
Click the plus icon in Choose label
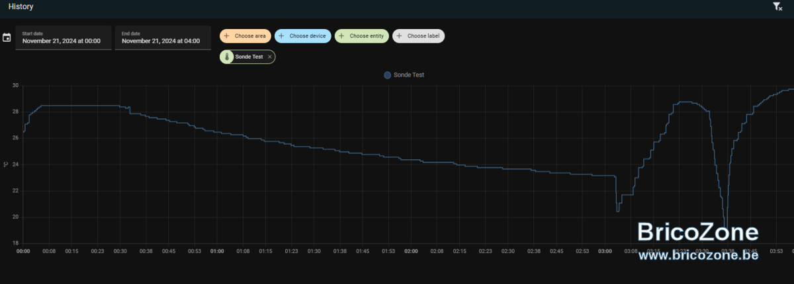click(400, 36)
